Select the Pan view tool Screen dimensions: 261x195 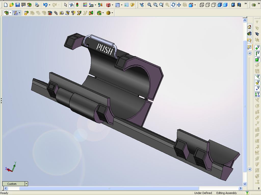coord(179,5)
